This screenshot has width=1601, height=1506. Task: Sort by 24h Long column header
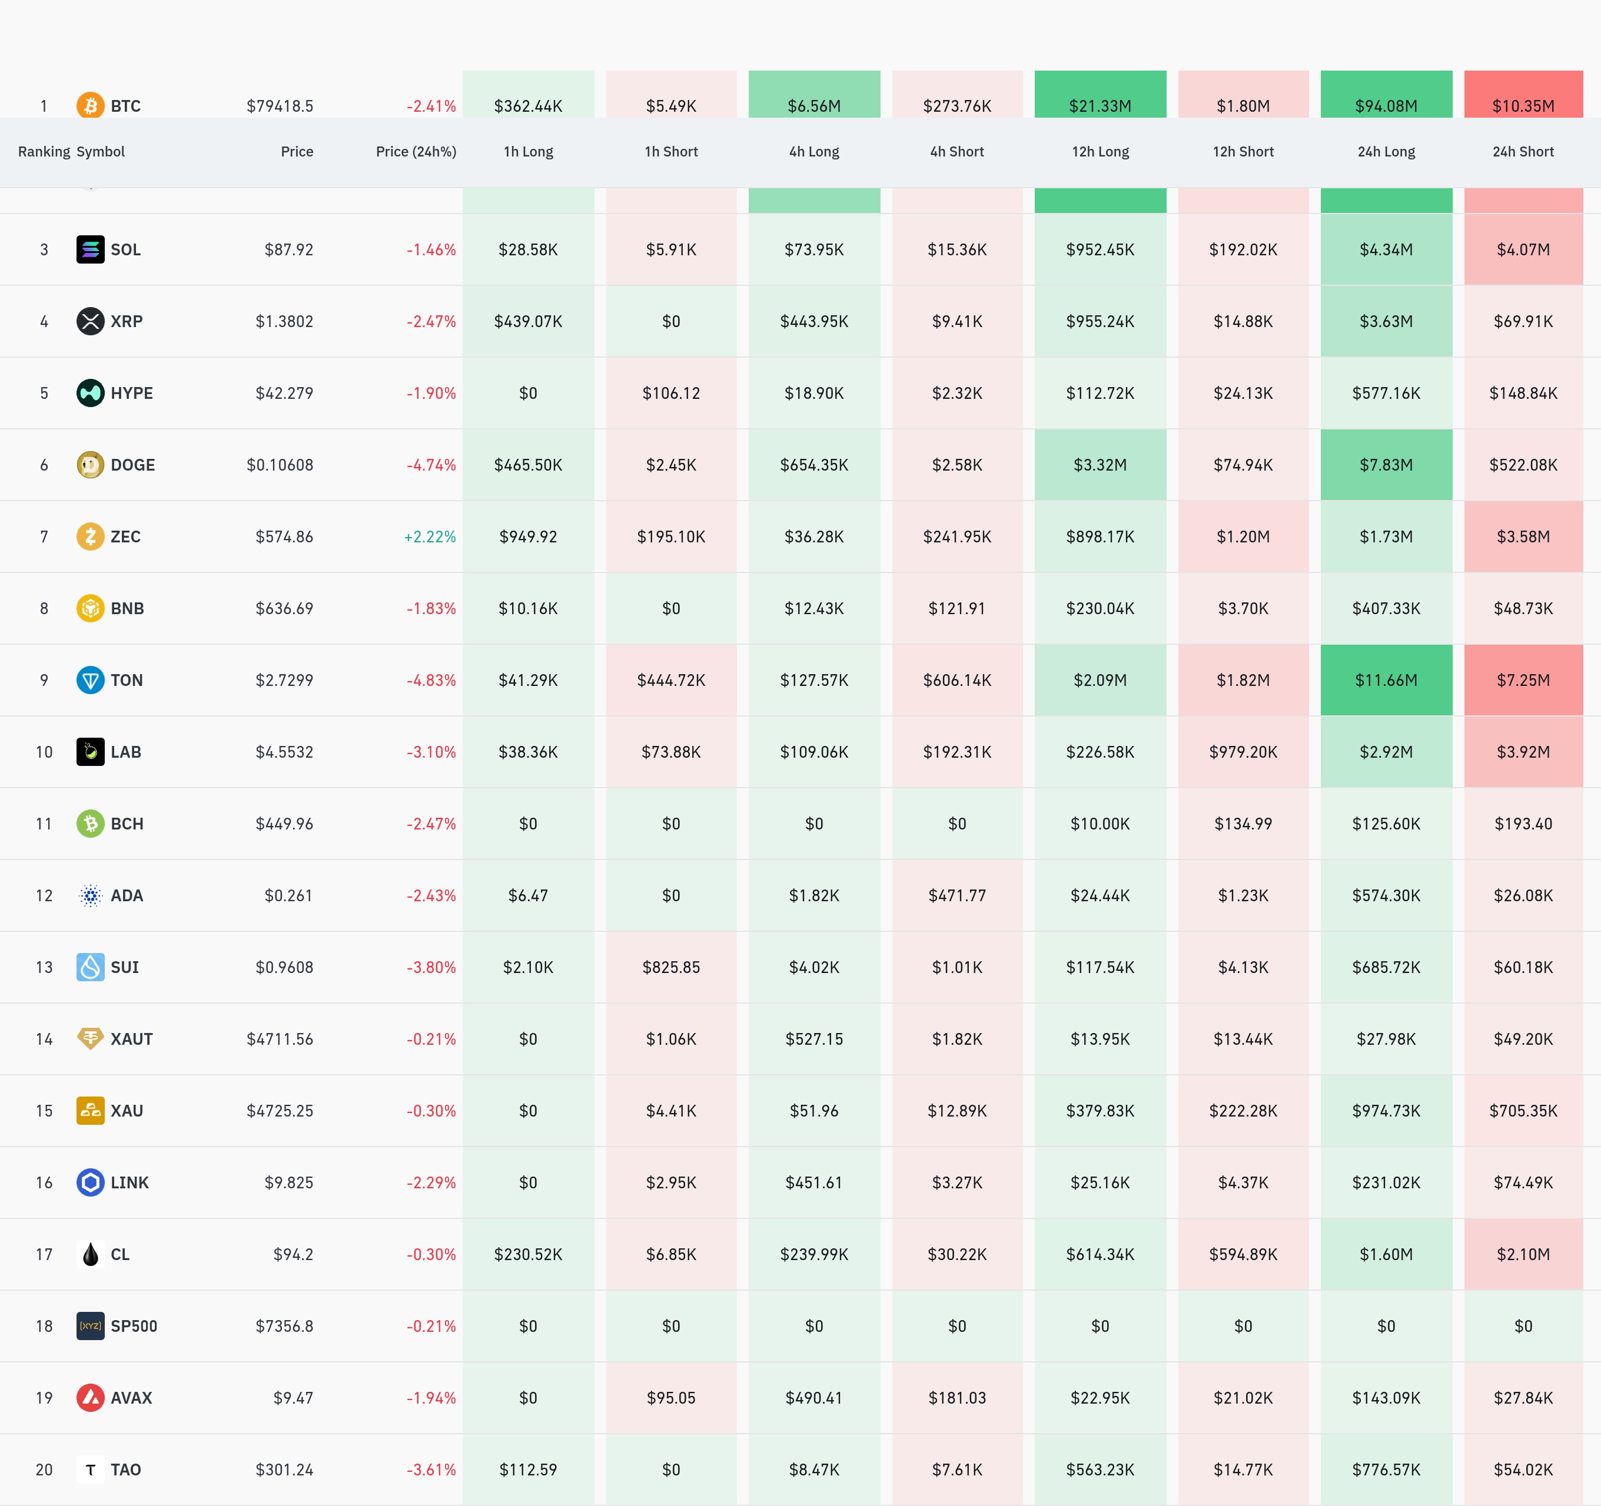pos(1386,151)
